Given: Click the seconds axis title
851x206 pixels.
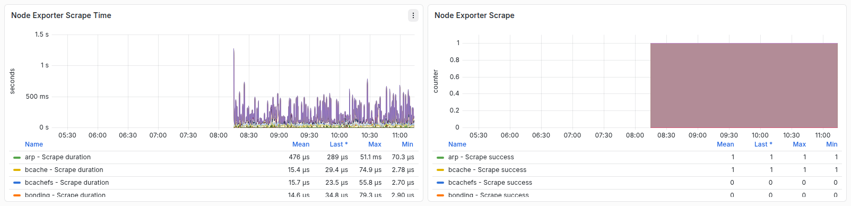Looking at the screenshot, I should tap(12, 81).
